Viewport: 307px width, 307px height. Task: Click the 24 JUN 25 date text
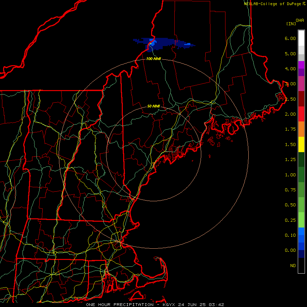tap(192, 305)
